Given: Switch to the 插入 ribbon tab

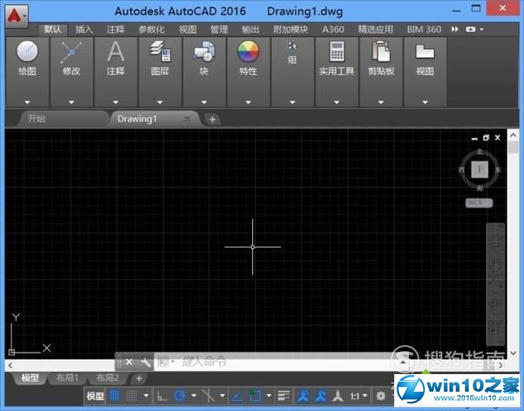Looking at the screenshot, I should pos(84,29).
